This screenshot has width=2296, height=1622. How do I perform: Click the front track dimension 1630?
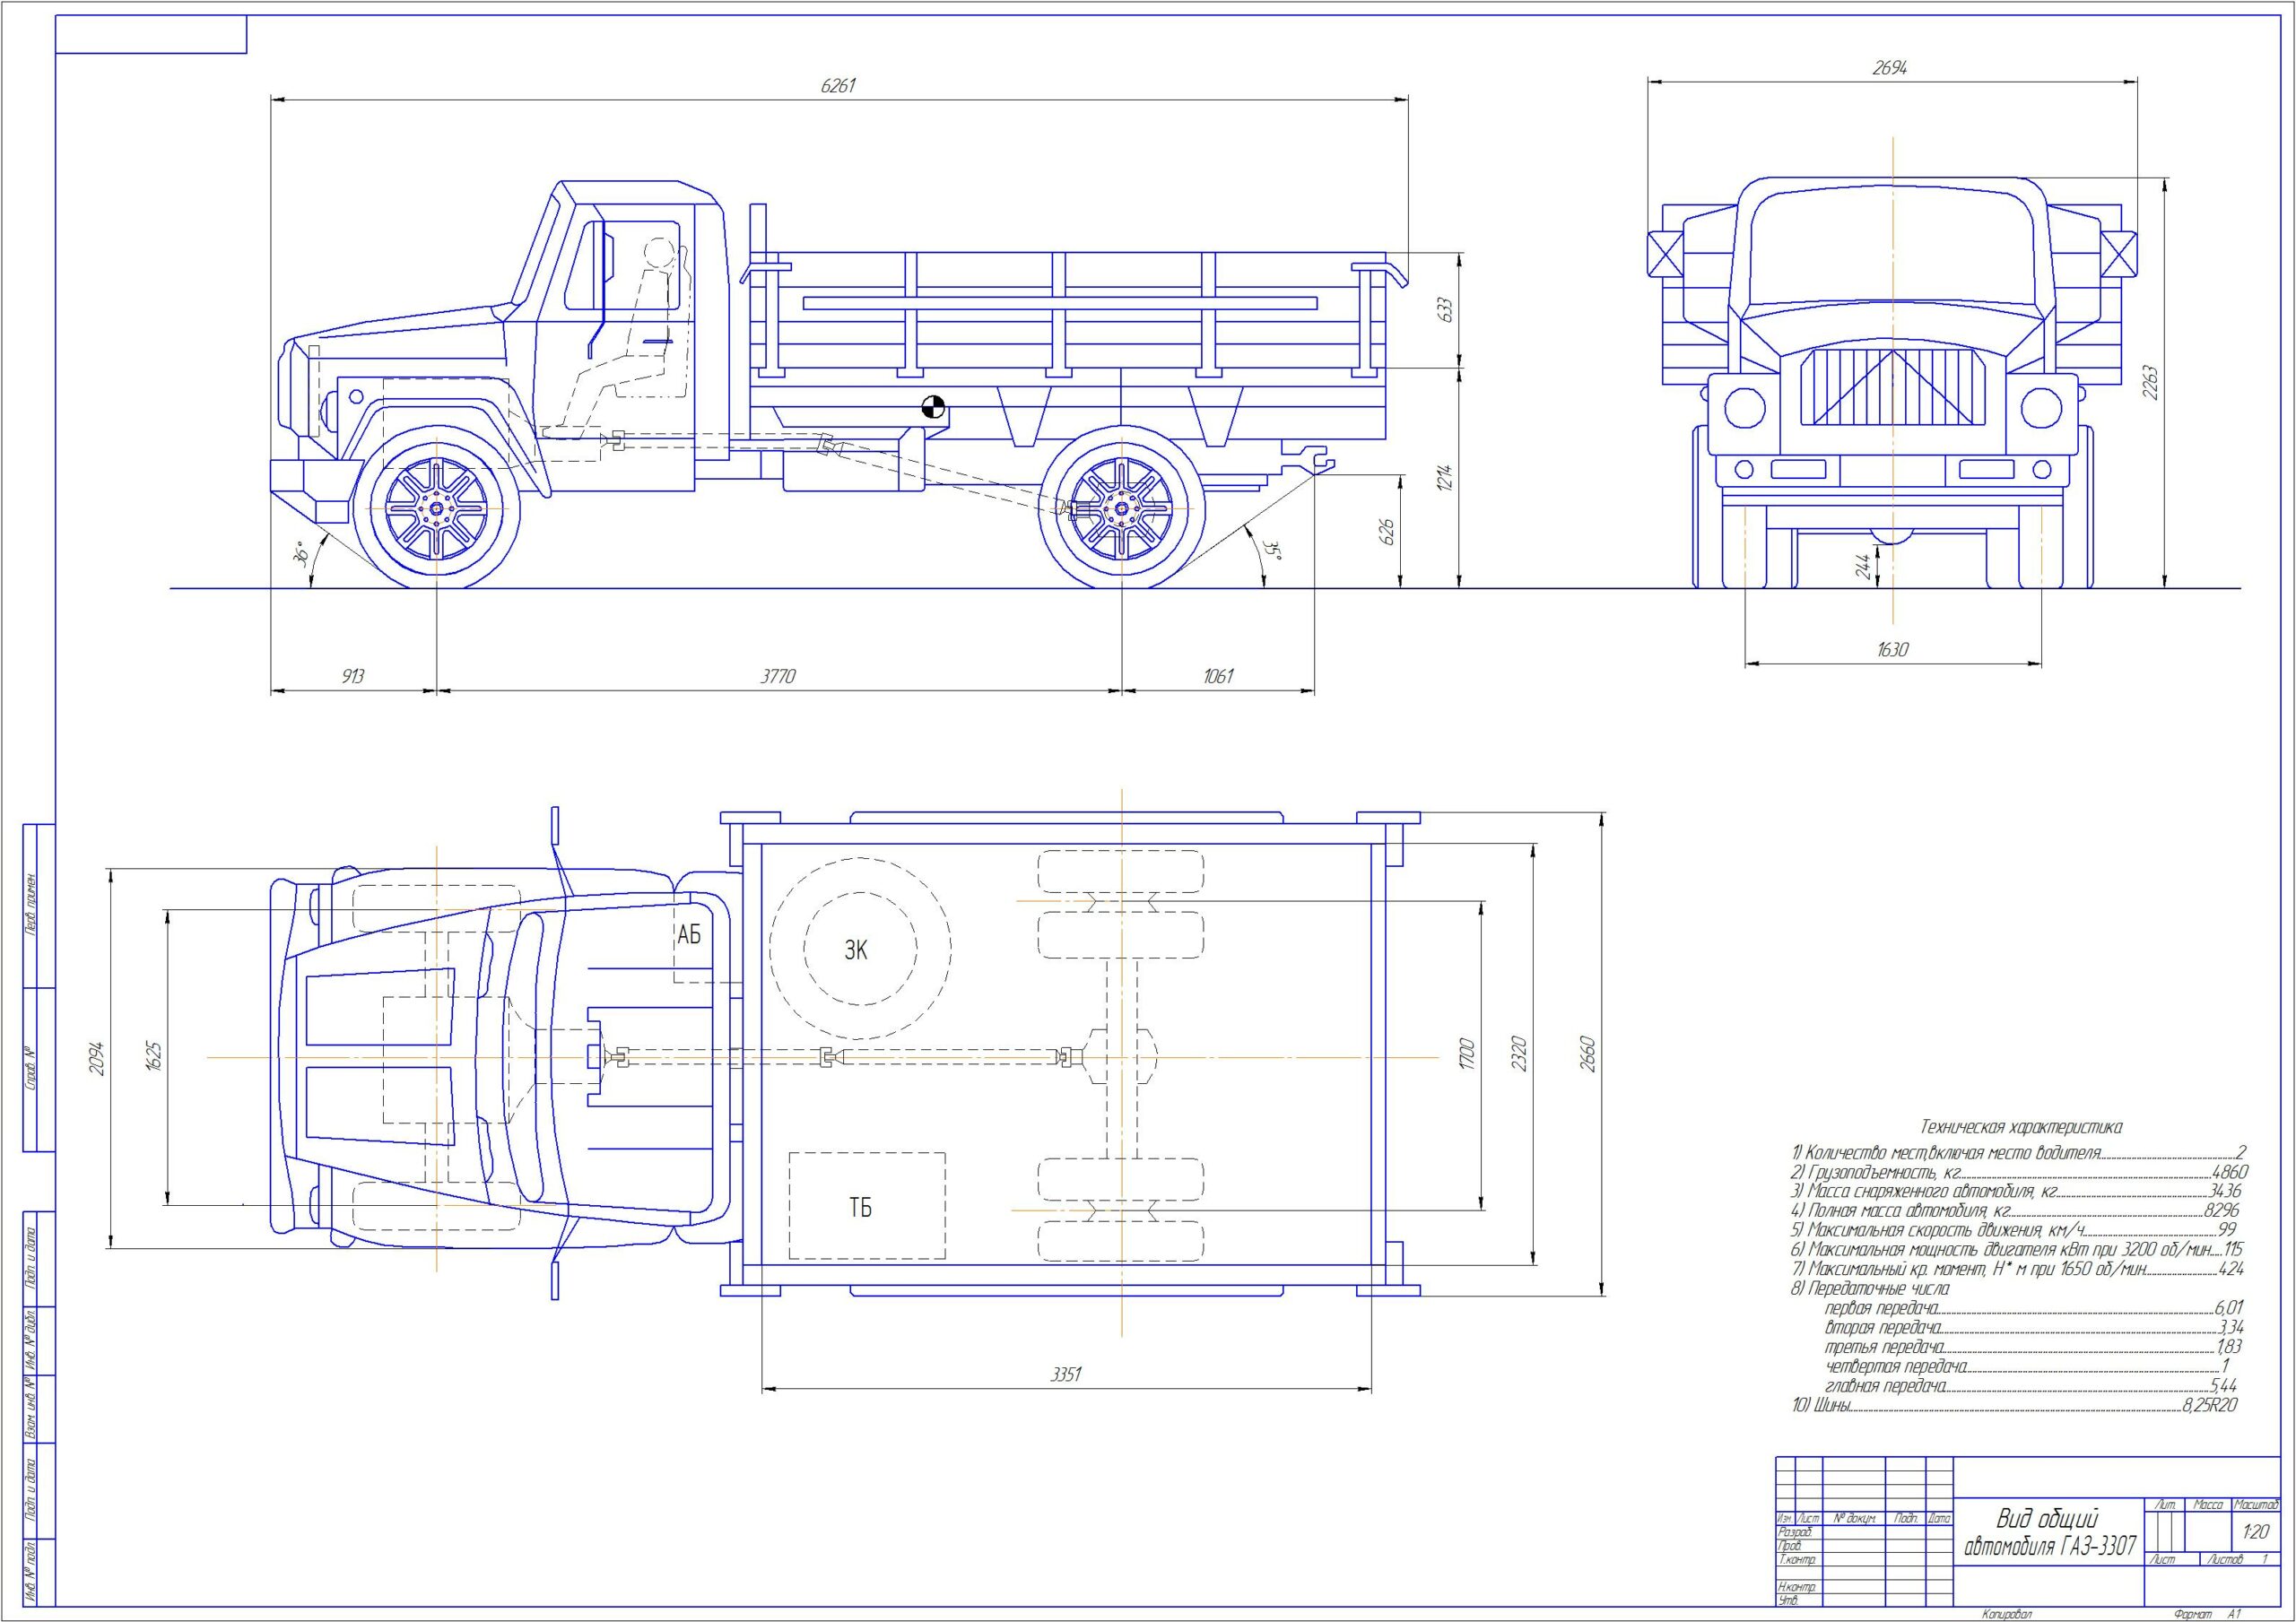(x=1892, y=649)
